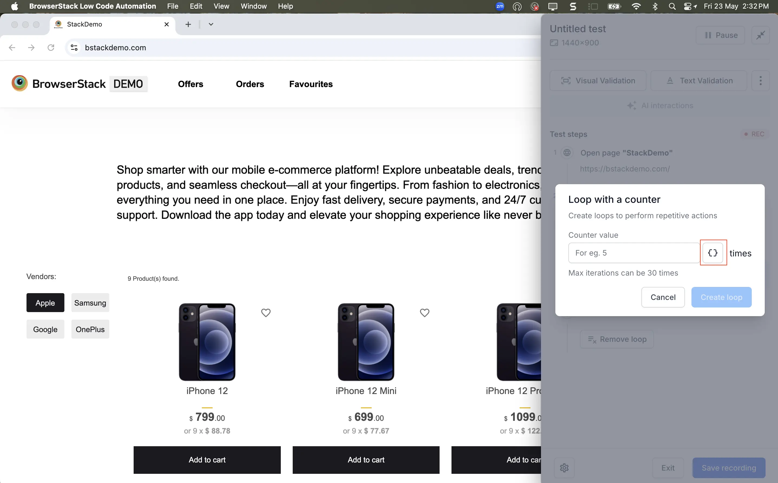Open a new browser tab
Viewport: 778px width, 483px height.
[188, 24]
